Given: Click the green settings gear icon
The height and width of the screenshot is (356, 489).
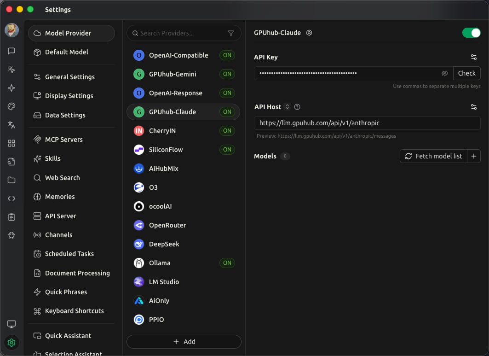Looking at the screenshot, I should (x=12, y=343).
